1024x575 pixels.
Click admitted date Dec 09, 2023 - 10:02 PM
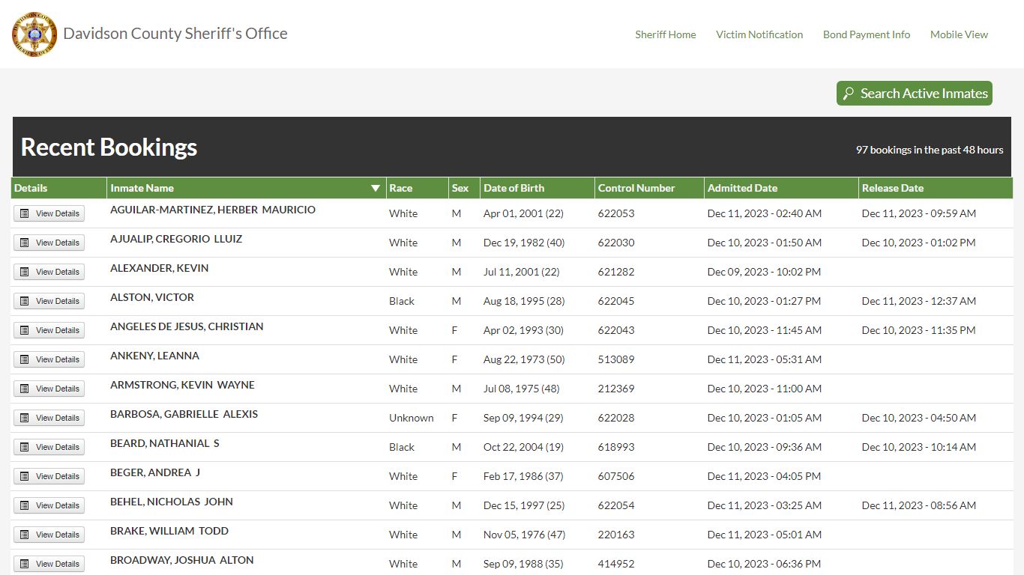pos(764,272)
